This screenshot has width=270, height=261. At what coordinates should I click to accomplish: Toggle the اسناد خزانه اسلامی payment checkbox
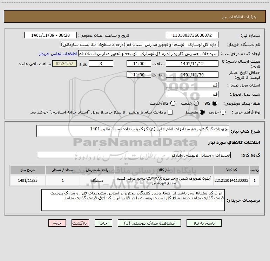click(x=170, y=112)
